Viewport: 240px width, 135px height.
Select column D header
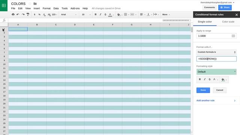[75, 25]
